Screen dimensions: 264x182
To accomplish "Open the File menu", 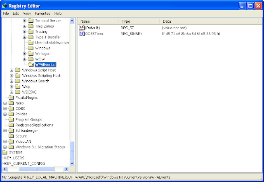I will [6, 14].
